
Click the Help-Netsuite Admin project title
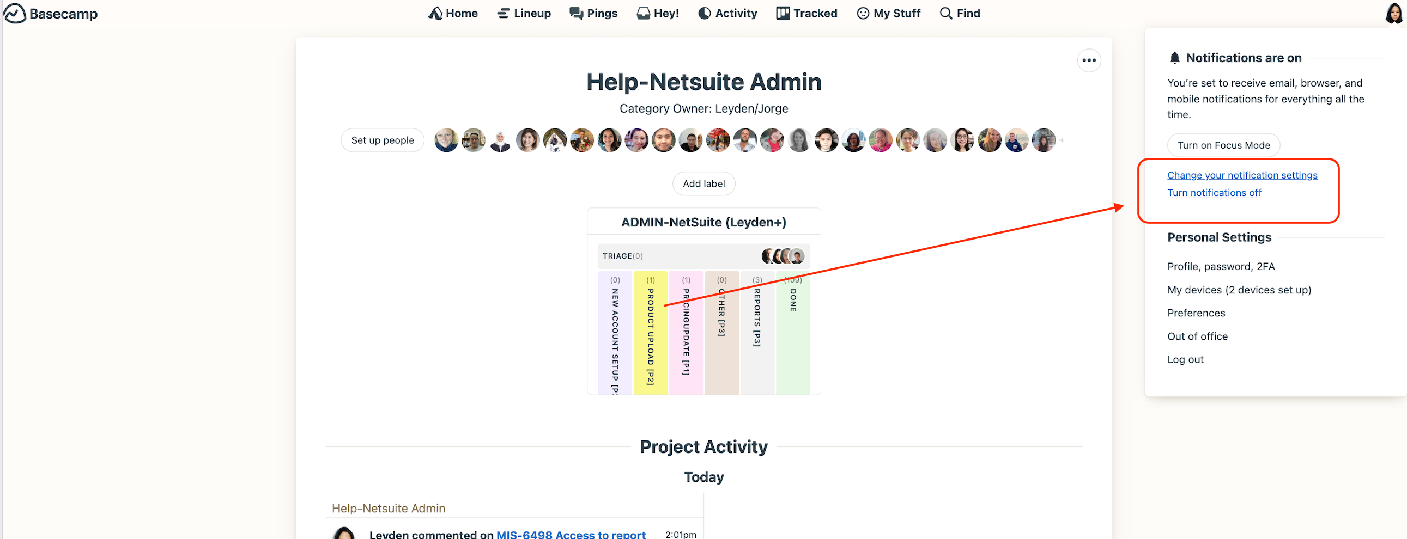pyautogui.click(x=703, y=82)
